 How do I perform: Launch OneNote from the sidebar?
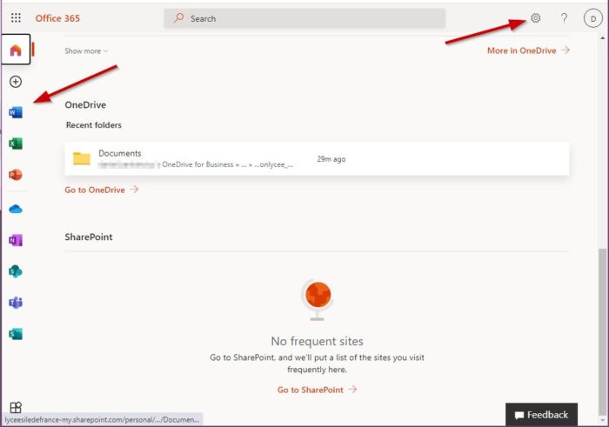point(16,240)
